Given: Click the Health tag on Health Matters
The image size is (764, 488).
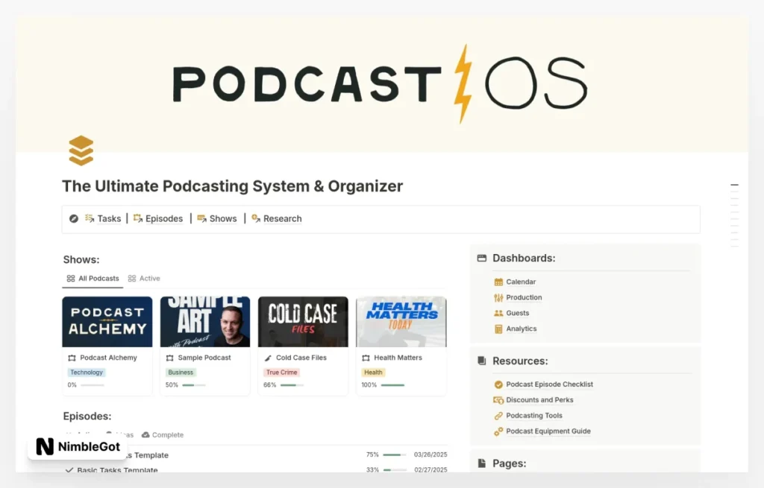Looking at the screenshot, I should [373, 373].
